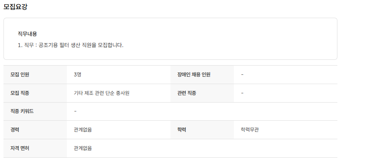Select the 관계없음 value in 경력 row
Screen dimensions: 366x167
click(x=83, y=130)
